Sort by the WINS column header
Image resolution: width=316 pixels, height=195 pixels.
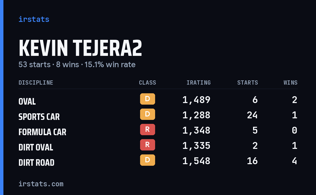tap(290, 83)
